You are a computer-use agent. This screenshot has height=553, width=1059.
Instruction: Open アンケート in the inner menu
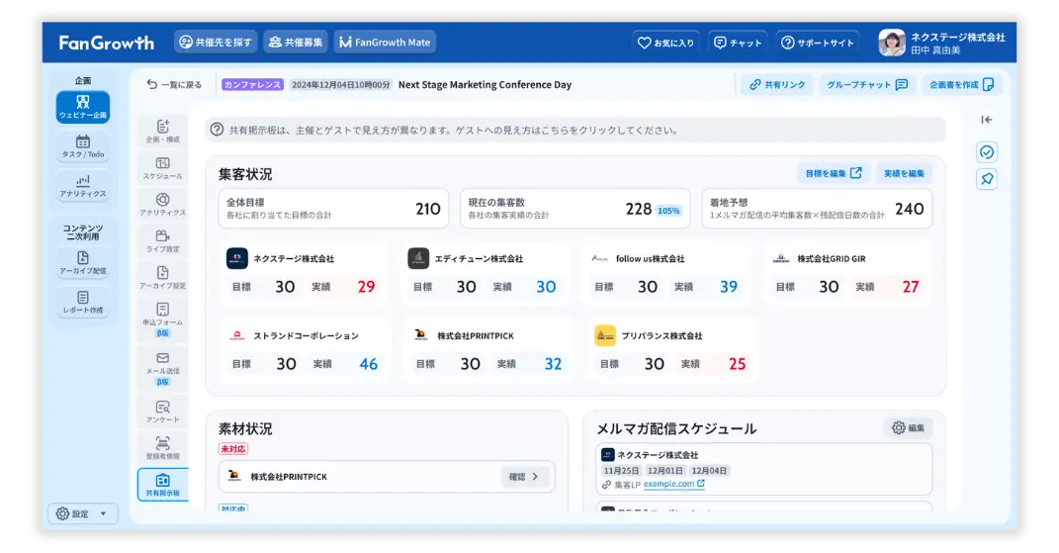163,411
